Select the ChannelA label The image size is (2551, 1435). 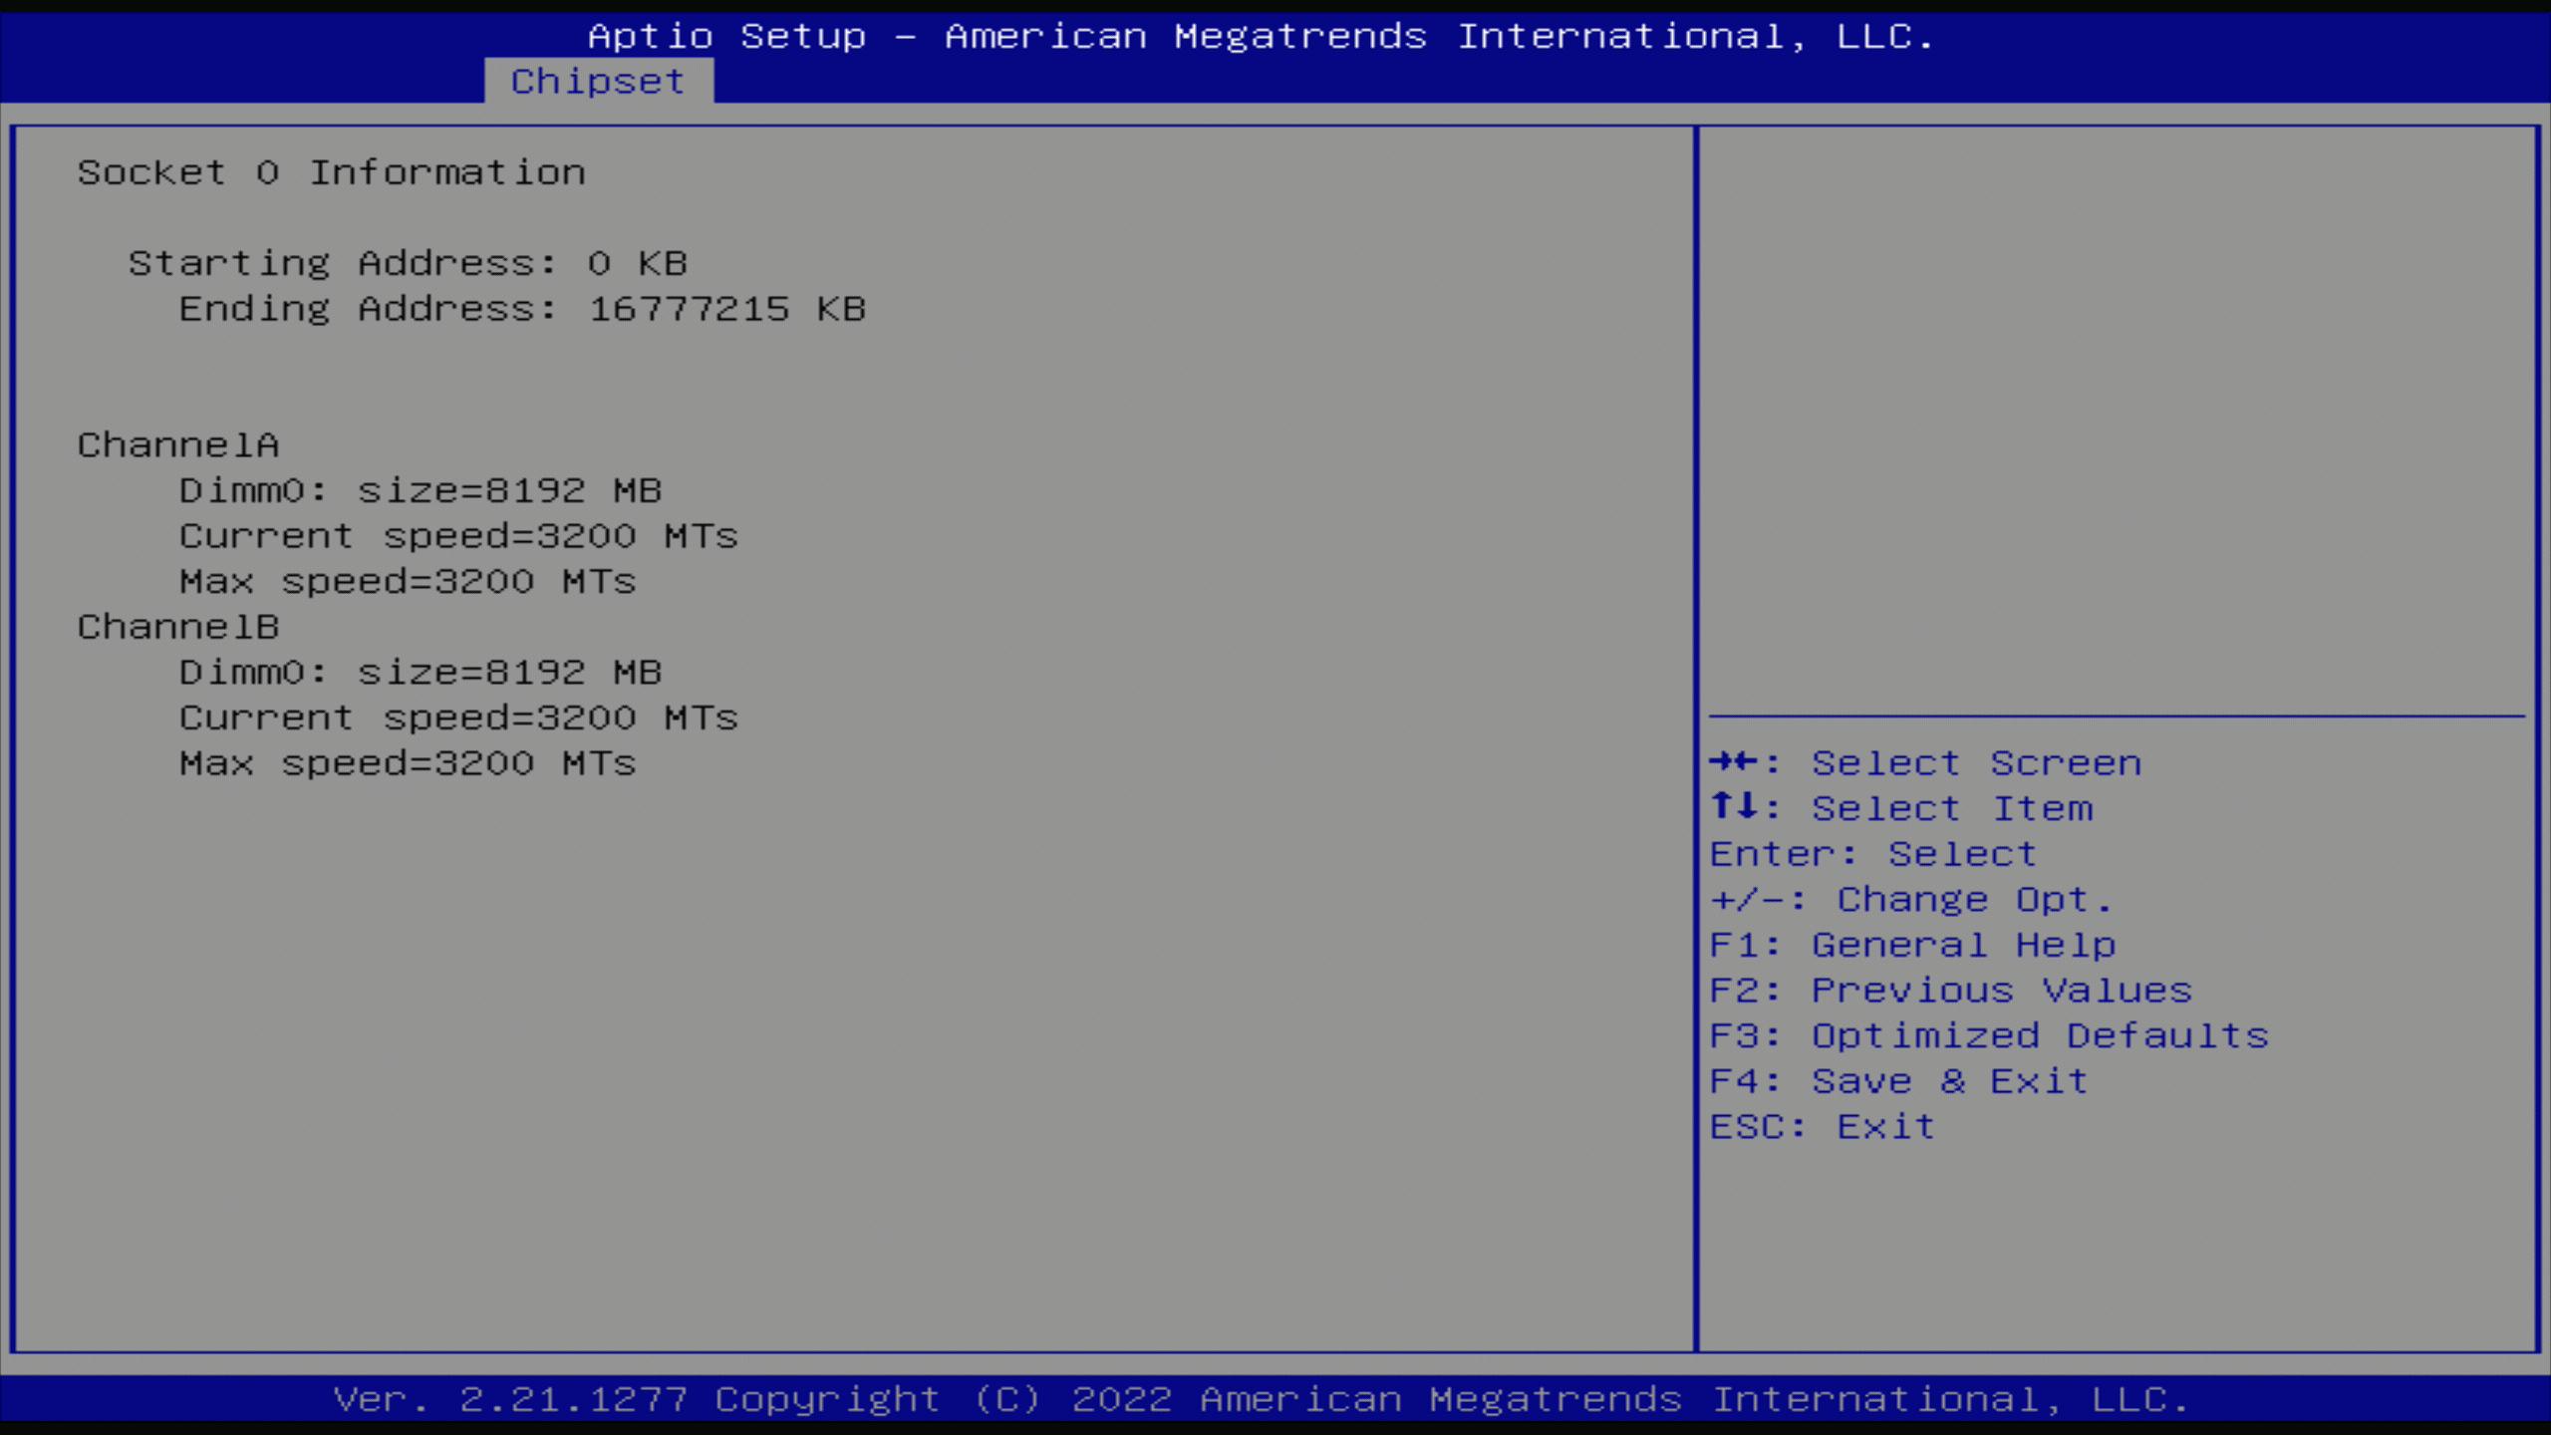(x=178, y=445)
